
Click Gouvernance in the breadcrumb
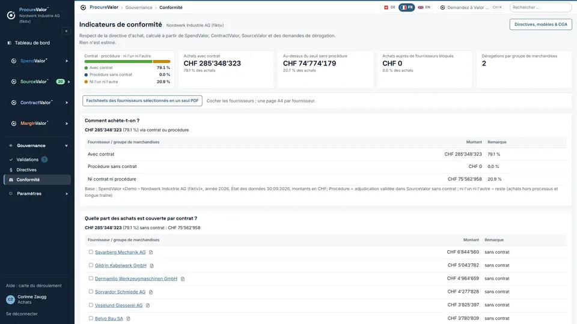point(139,7)
